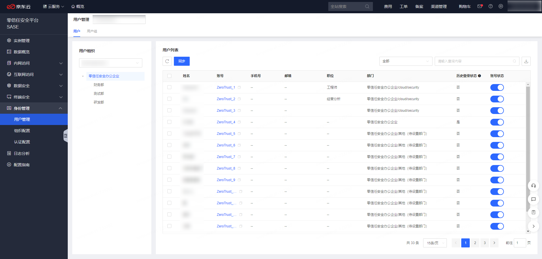Check the ZeroTrust_6 row checkbox

169,145
